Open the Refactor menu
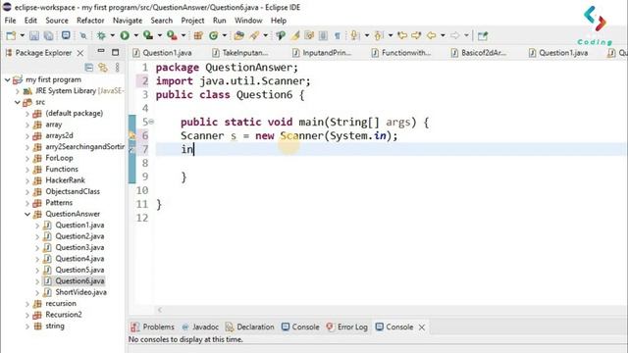 tap(90, 21)
